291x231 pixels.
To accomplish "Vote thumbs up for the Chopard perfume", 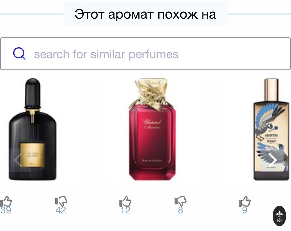I will (x=125, y=202).
